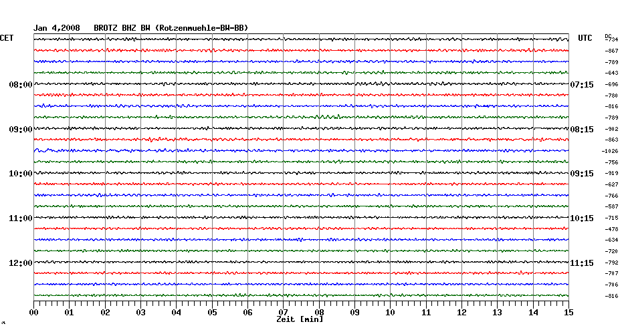
Task: Click the 10:00 CET time label
Action: (x=21, y=174)
